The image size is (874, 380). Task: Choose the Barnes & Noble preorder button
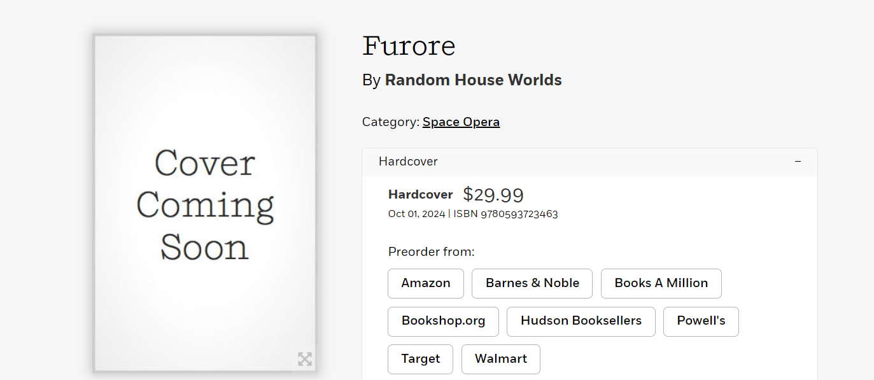coord(532,283)
